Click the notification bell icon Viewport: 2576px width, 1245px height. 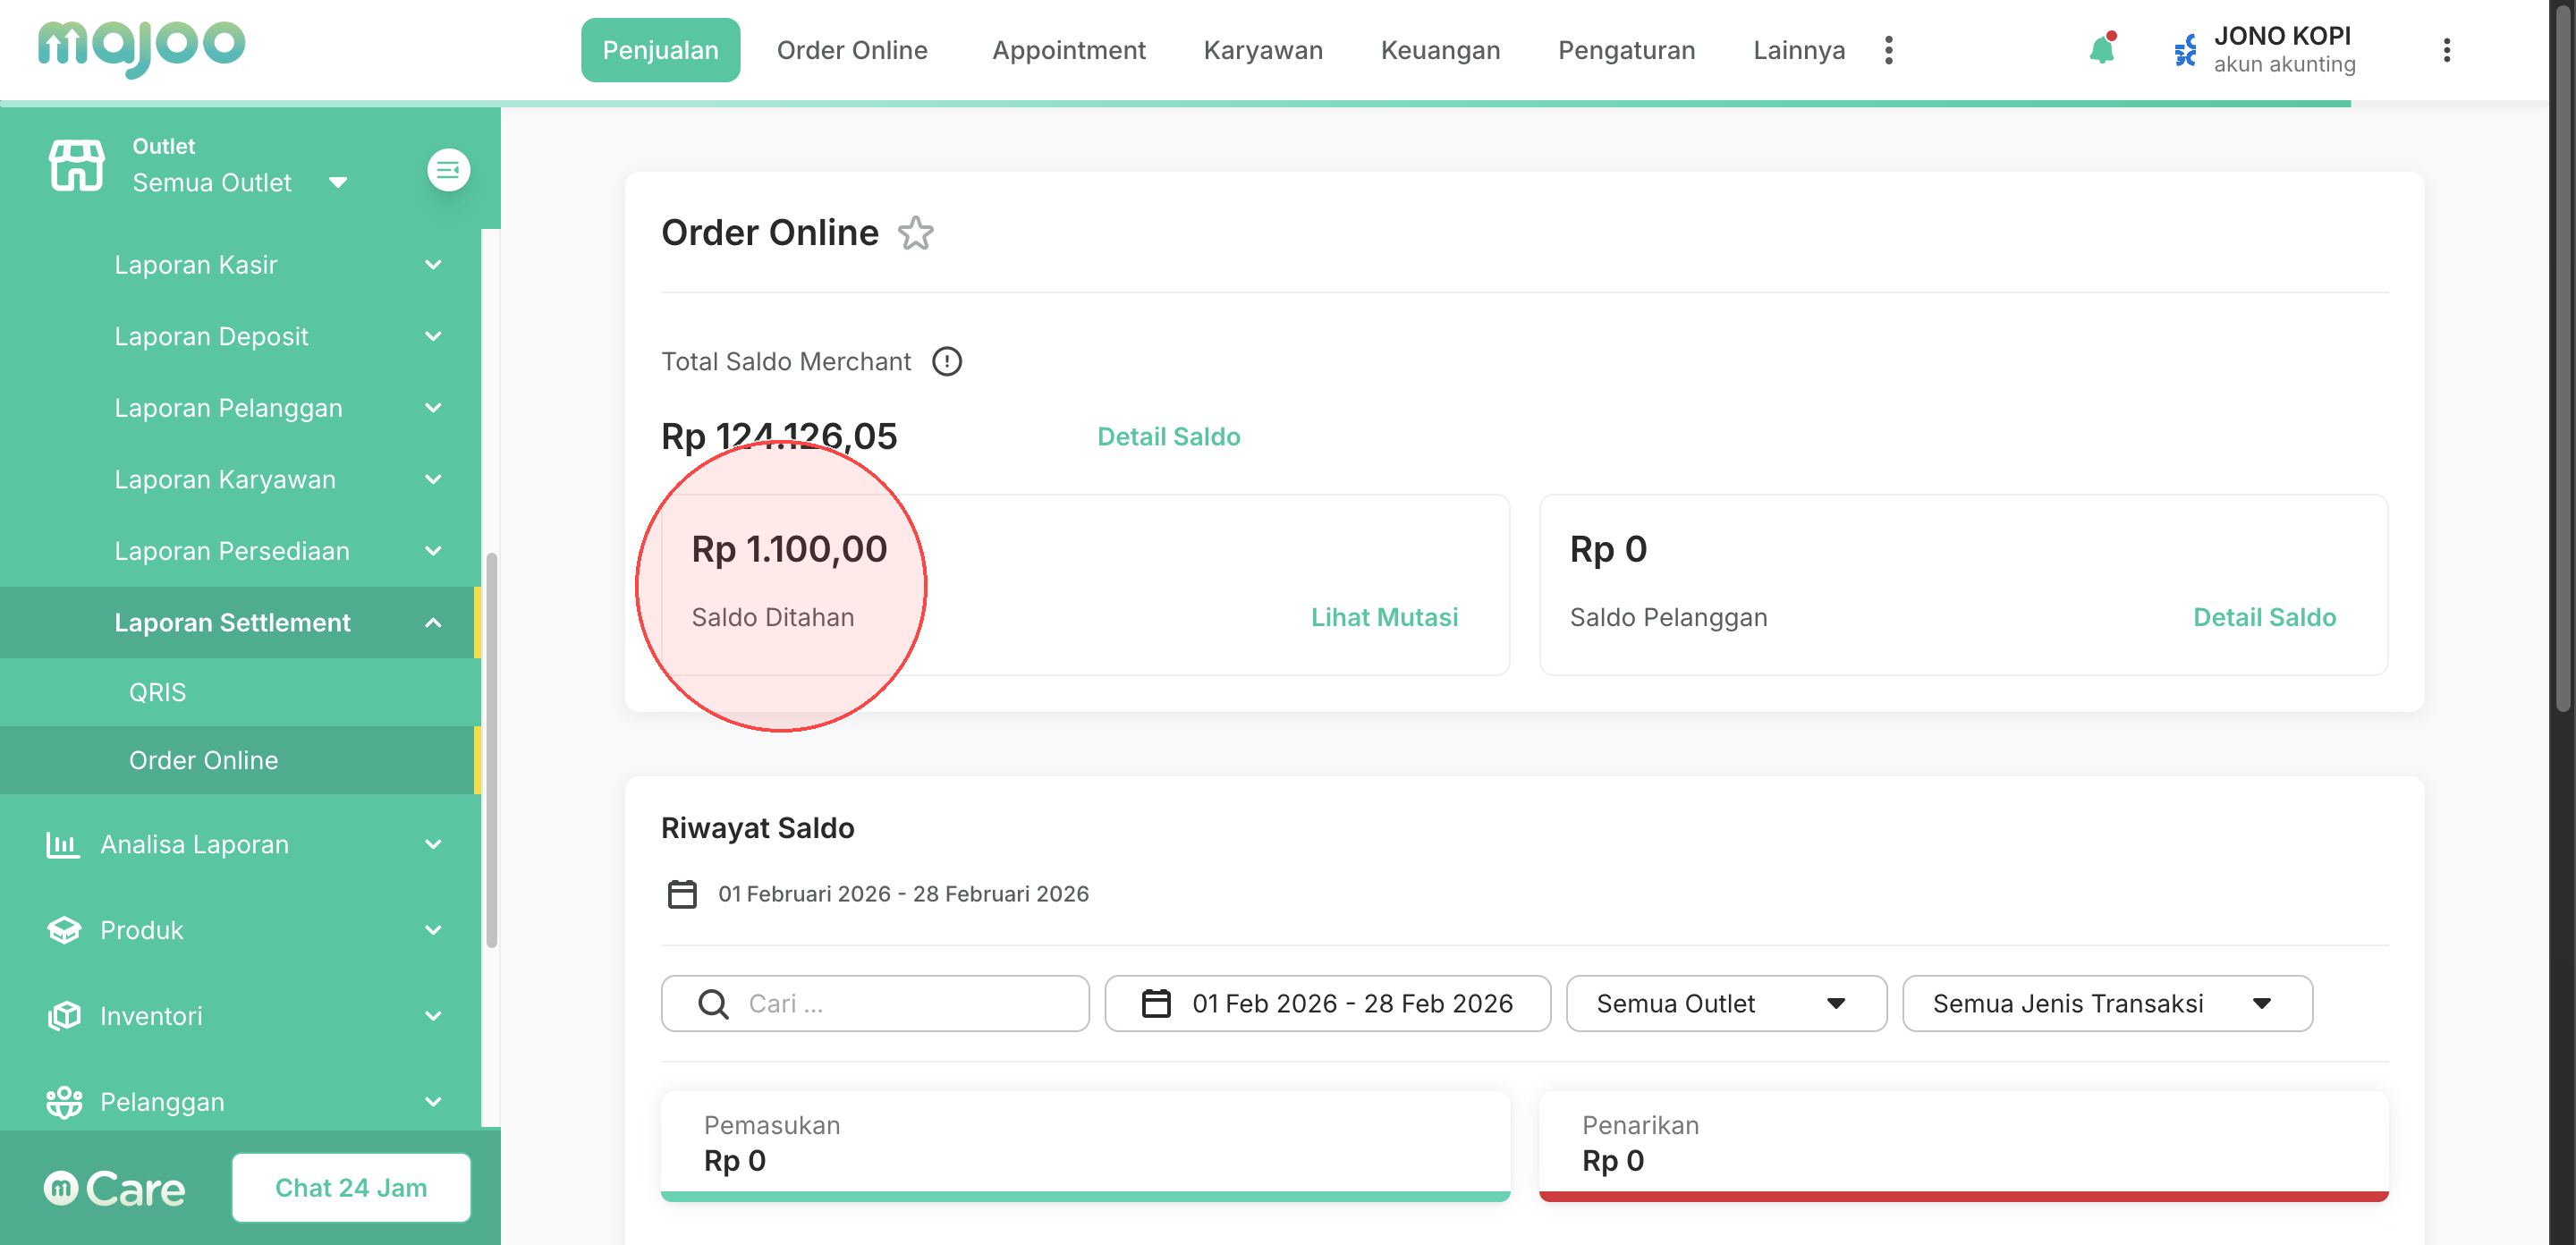tap(2101, 50)
